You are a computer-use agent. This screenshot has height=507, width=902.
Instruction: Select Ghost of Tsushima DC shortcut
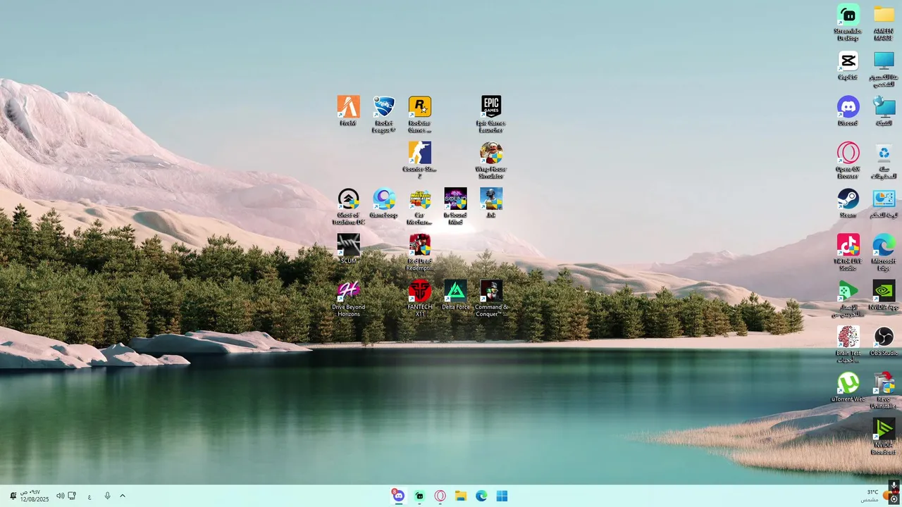click(348, 206)
